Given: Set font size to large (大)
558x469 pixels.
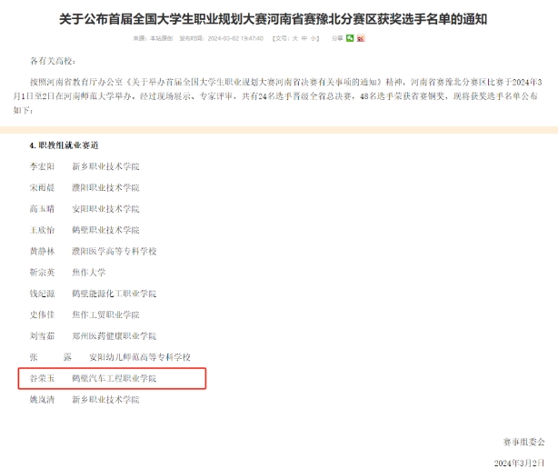Looking at the screenshot, I should click(x=295, y=38).
